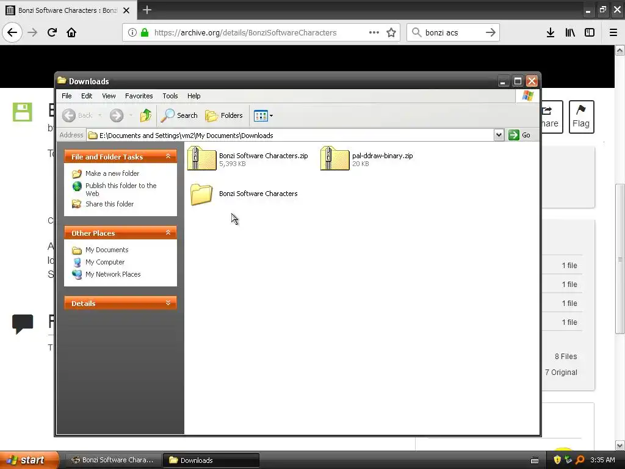Collapse Other Places panel
Screen dimensions: 625x469
(x=168, y=233)
